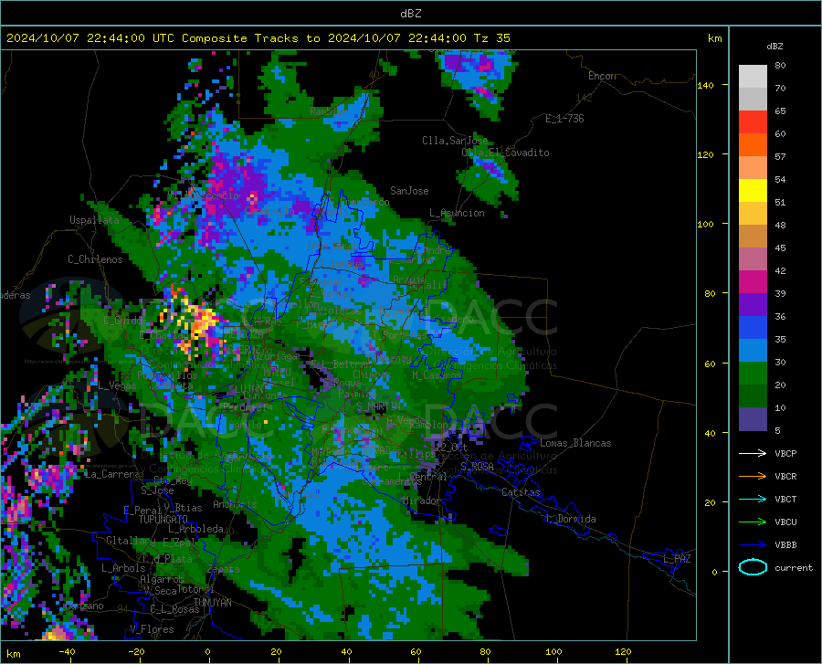This screenshot has width=822, height=664.
Task: Pick the indigo 5 dBZ swatch
Action: pos(753,419)
